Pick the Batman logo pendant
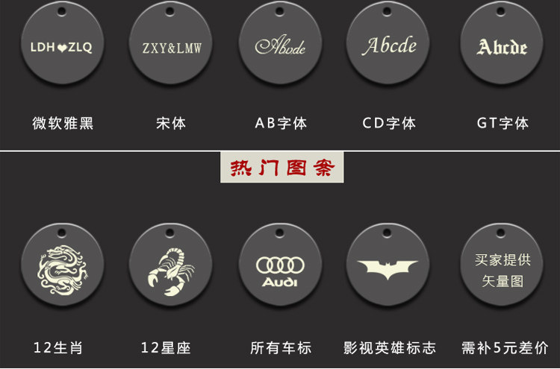The height and width of the screenshot is (369, 560). (x=388, y=265)
